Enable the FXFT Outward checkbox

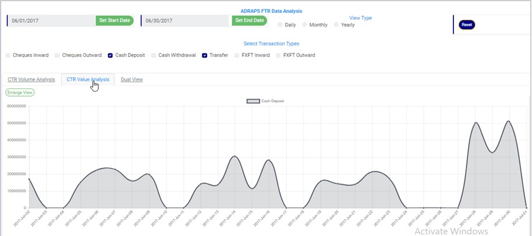tap(278, 56)
